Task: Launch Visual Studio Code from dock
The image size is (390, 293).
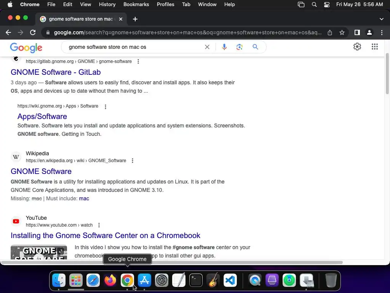Action: point(230,280)
